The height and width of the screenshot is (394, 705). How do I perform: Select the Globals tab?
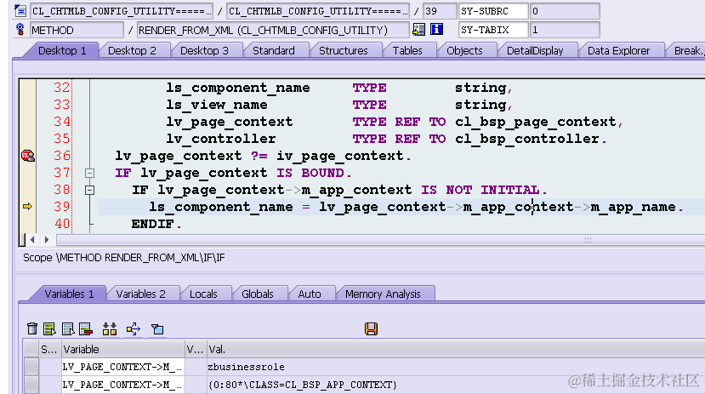click(x=257, y=294)
